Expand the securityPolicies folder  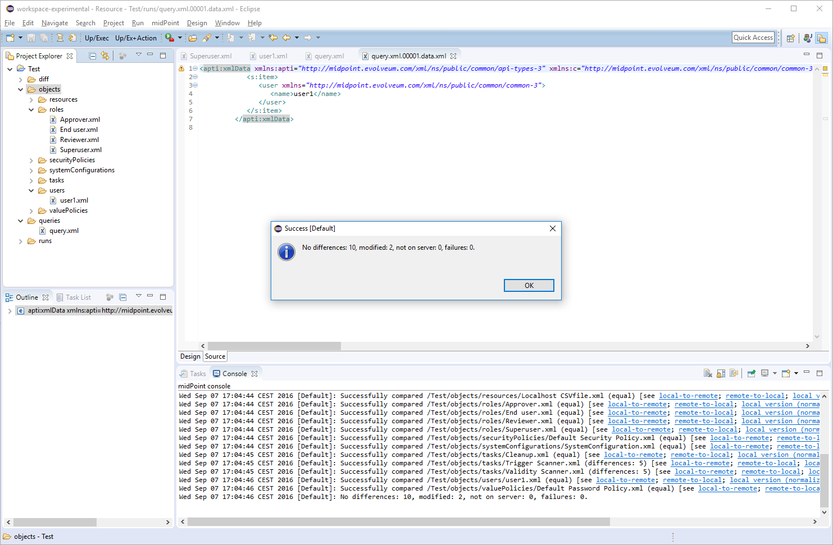[31, 161]
